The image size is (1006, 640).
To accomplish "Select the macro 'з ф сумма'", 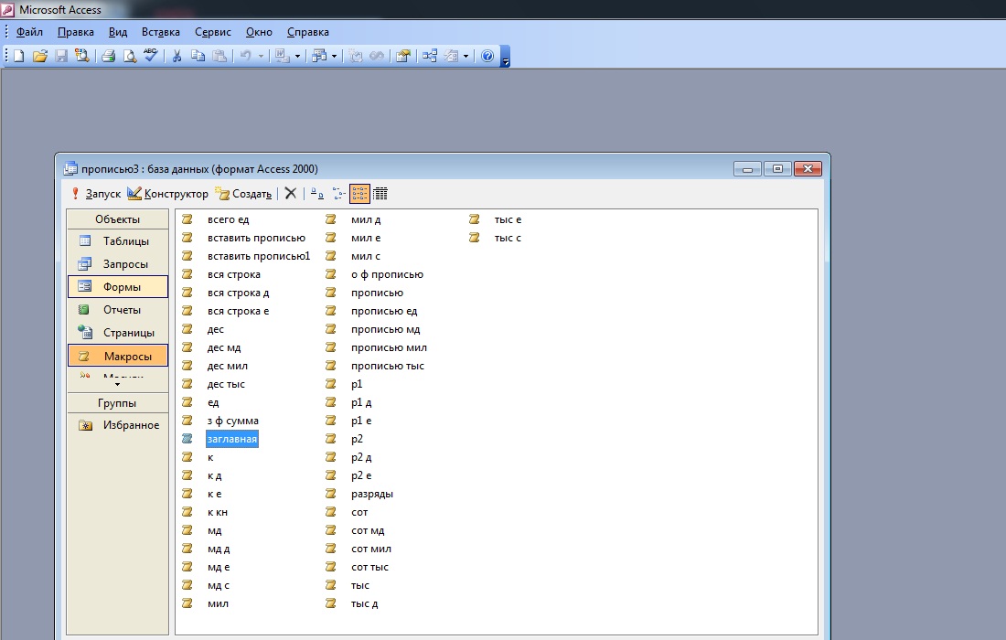I will click(233, 421).
